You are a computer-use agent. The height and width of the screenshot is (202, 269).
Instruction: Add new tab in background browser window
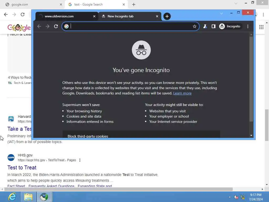pos(134,4)
